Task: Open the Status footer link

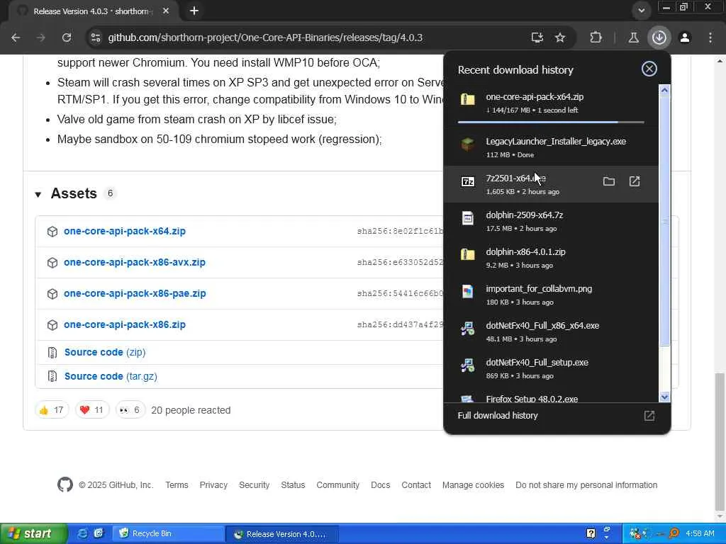Action: (293, 485)
